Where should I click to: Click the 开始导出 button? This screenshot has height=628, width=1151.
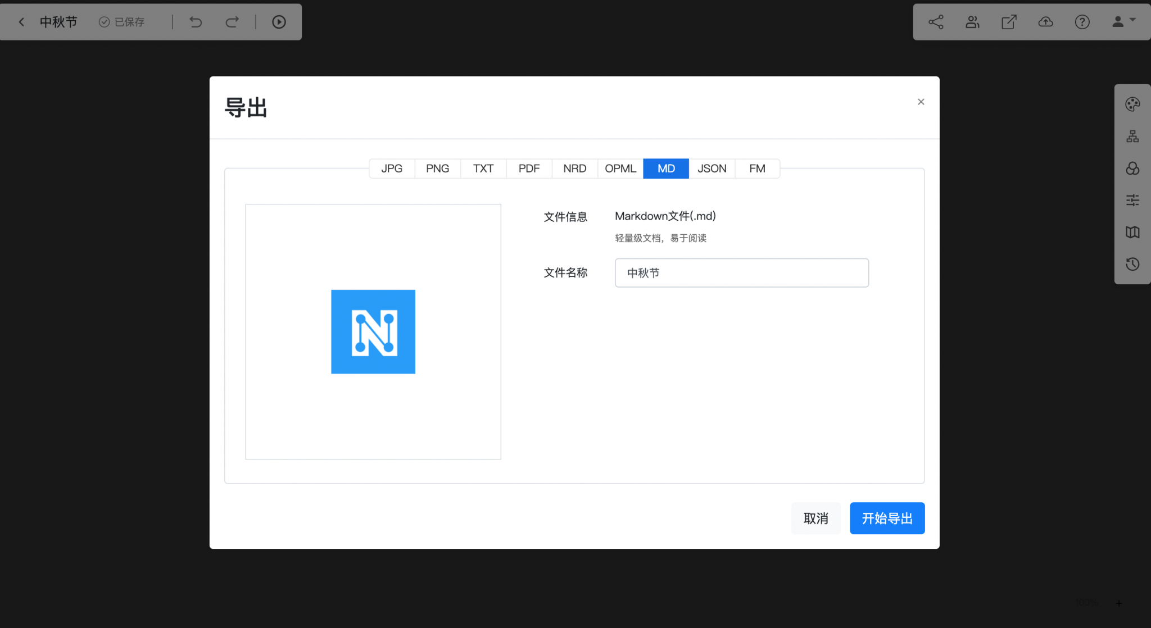(x=886, y=518)
